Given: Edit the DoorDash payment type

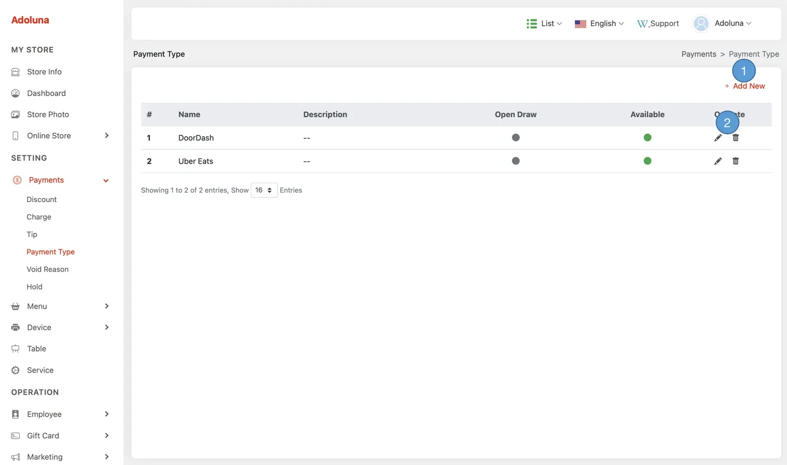Looking at the screenshot, I should pos(718,138).
